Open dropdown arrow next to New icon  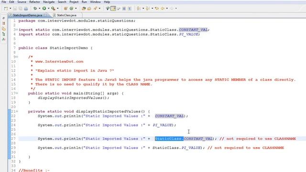[11, 9]
